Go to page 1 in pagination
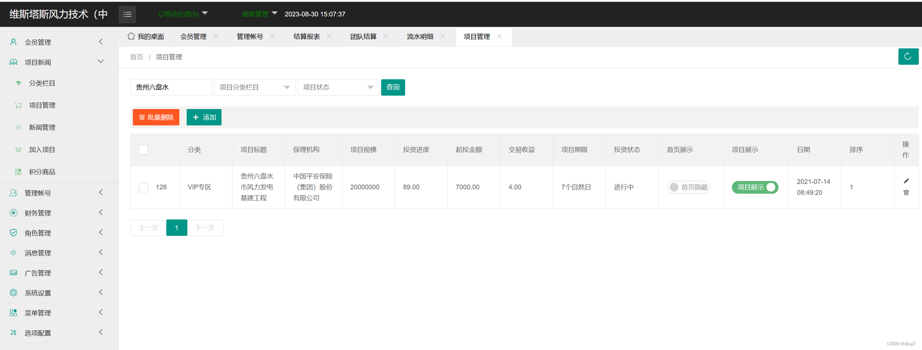Viewport: 922px width, 350px height. click(177, 228)
